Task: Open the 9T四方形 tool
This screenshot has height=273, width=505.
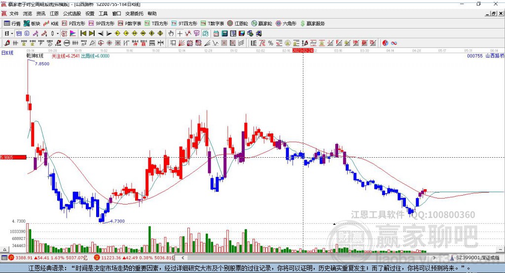Action: click(x=184, y=24)
